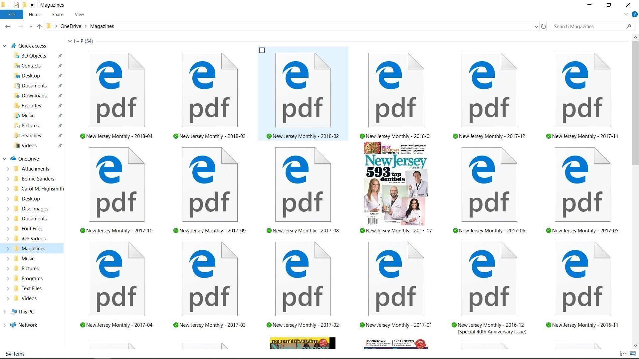
Task: Click the vertical scrollbar thumb
Action: (x=635, y=103)
